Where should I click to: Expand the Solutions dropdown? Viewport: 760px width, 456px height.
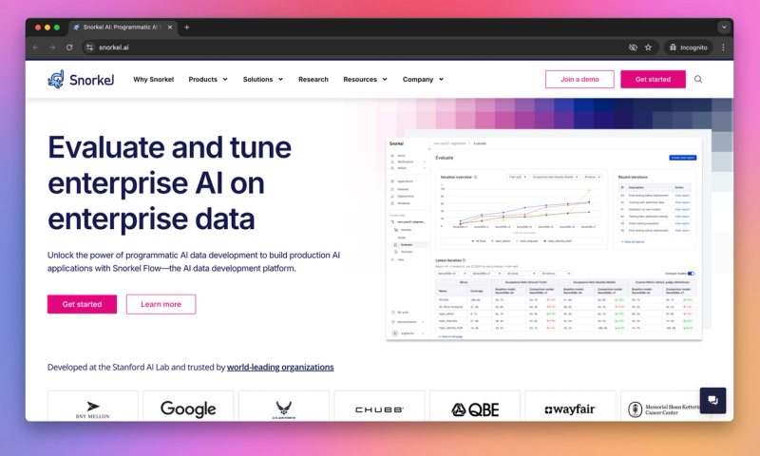[263, 80]
